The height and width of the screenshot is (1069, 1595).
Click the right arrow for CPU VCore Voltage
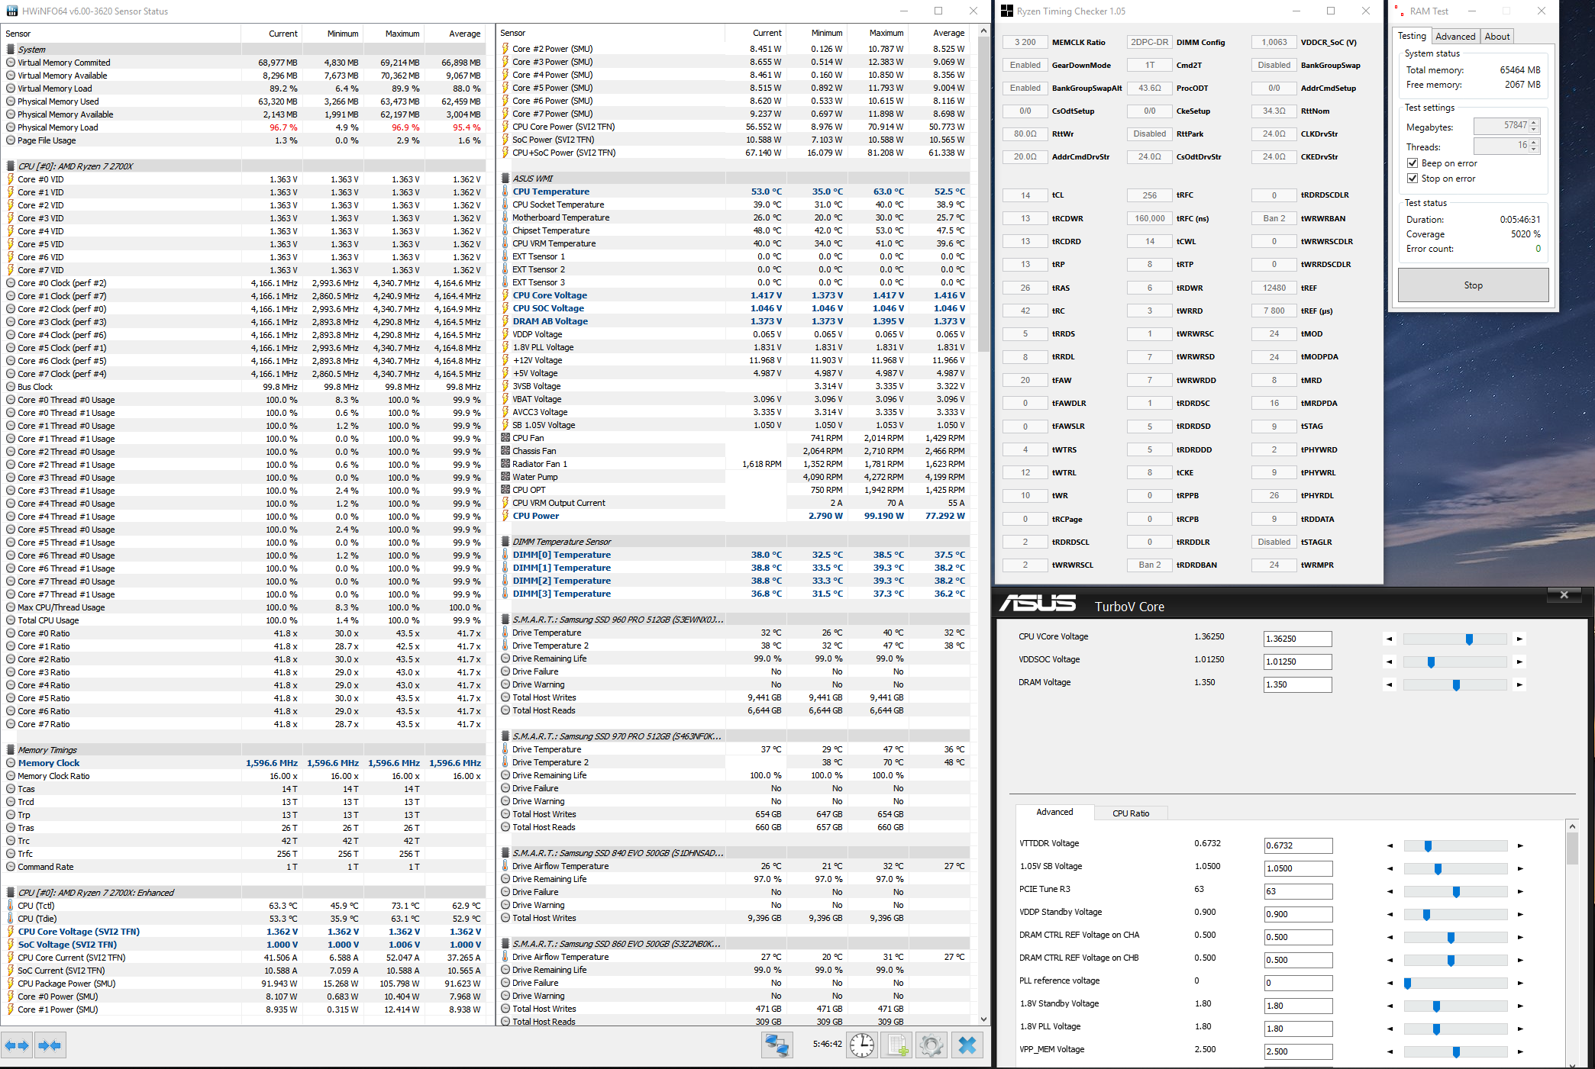1519,639
